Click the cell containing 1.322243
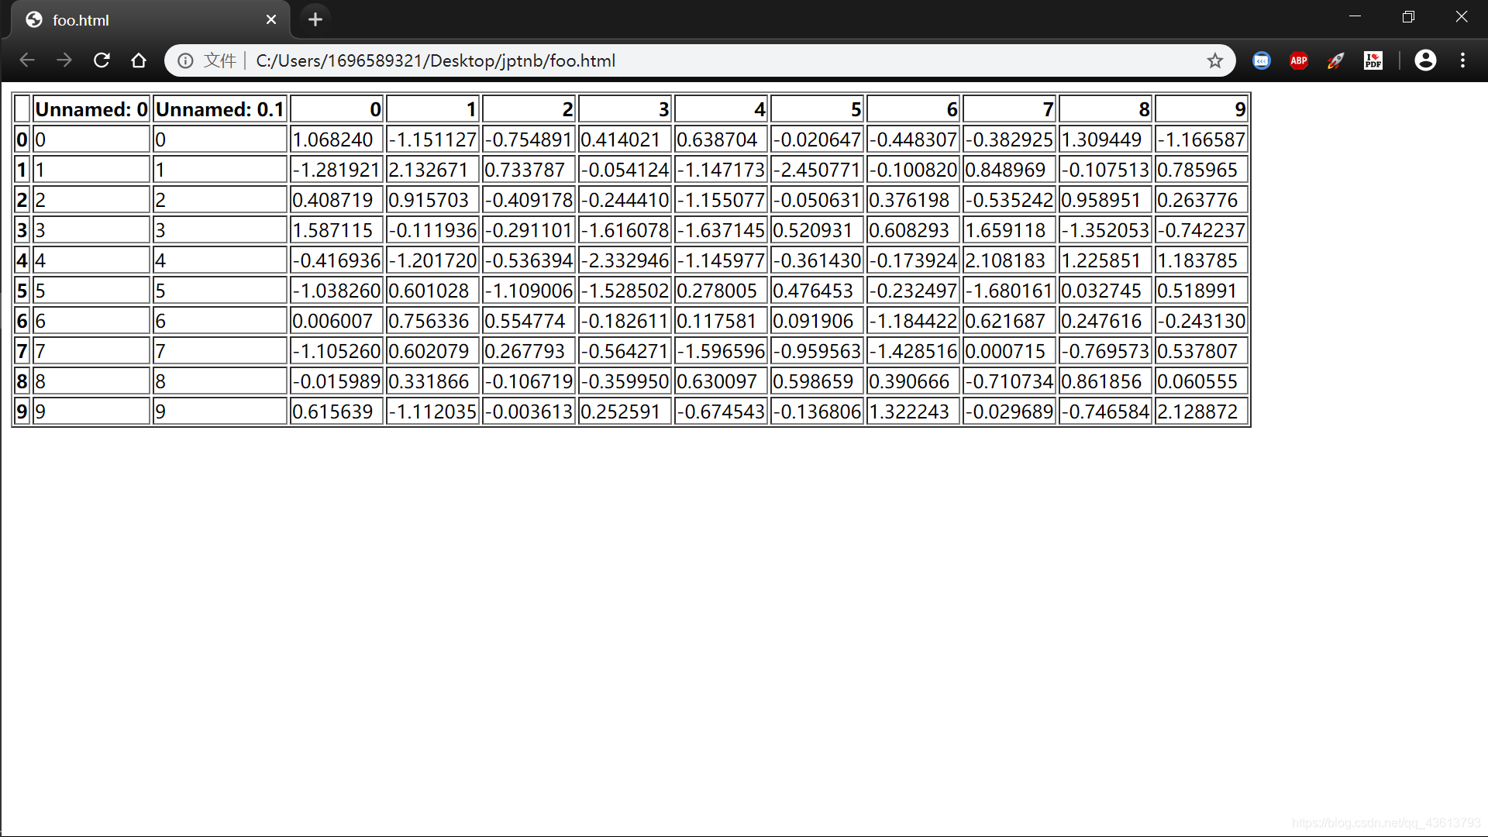This screenshot has height=837, width=1488. 913,412
